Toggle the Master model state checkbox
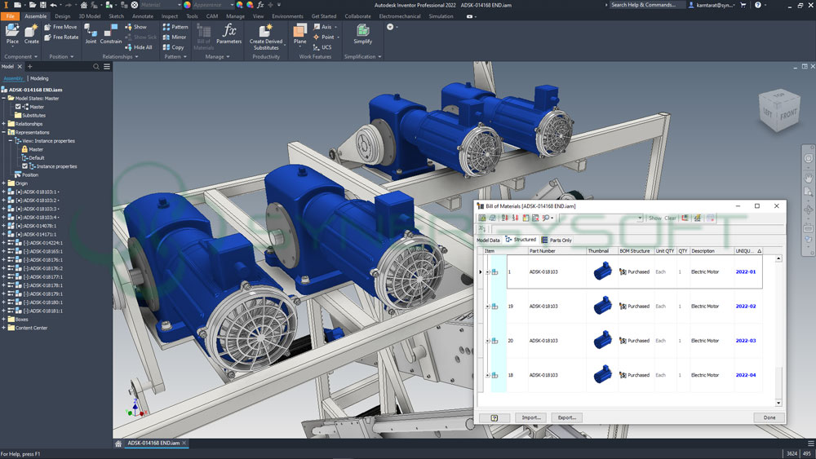Screen dimensions: 816x459 18,107
